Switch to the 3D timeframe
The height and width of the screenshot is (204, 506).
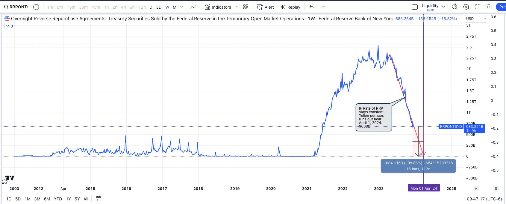click(x=159, y=7)
